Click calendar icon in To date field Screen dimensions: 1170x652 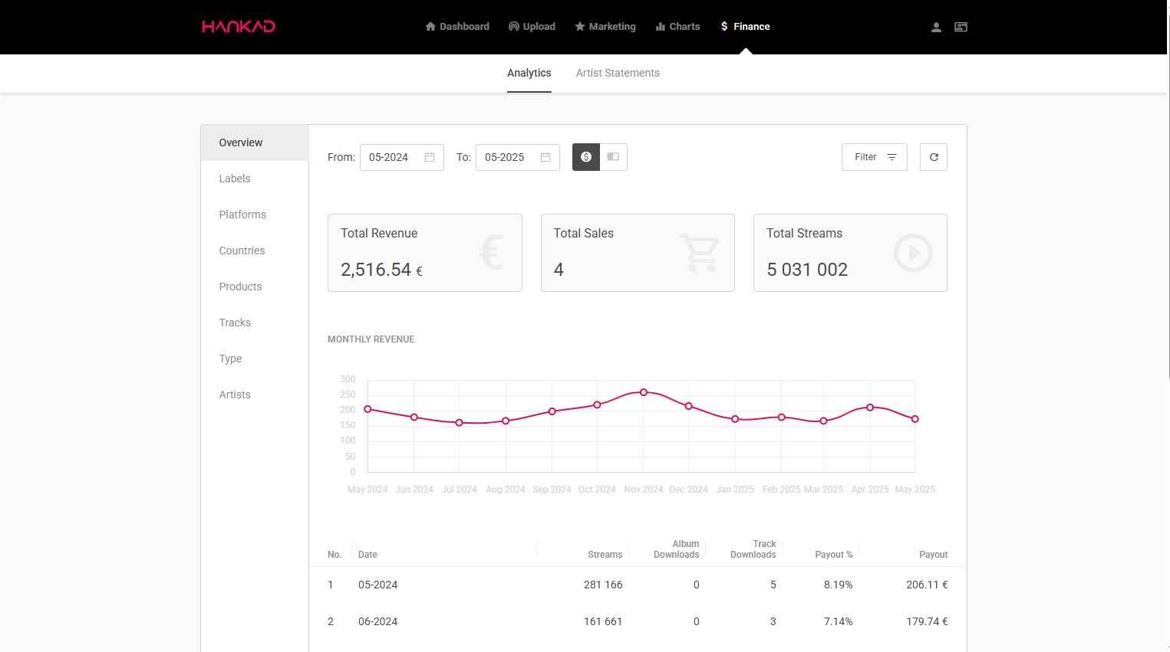click(545, 157)
